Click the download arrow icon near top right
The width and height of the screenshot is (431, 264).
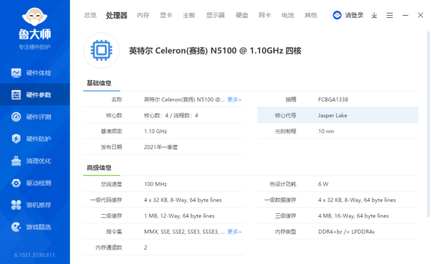click(x=374, y=15)
